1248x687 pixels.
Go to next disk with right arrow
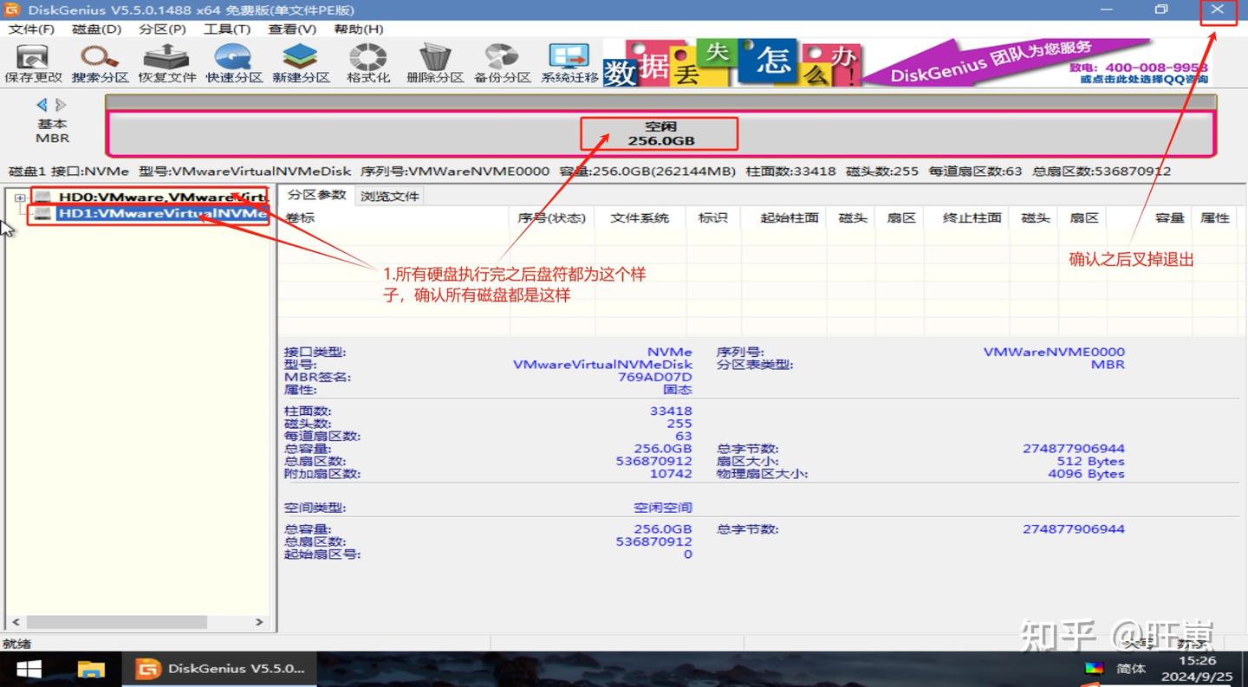pos(61,105)
